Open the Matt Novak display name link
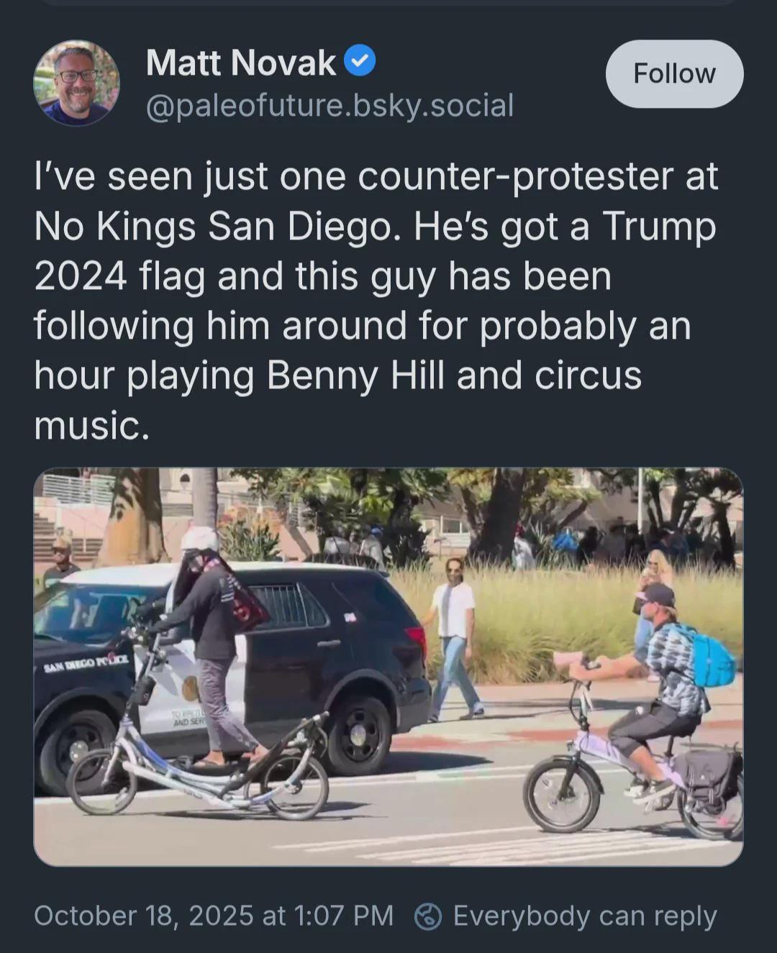 (240, 63)
